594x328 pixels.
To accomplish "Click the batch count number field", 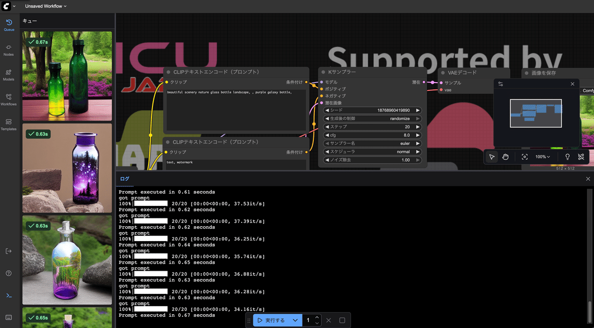I will (308, 320).
